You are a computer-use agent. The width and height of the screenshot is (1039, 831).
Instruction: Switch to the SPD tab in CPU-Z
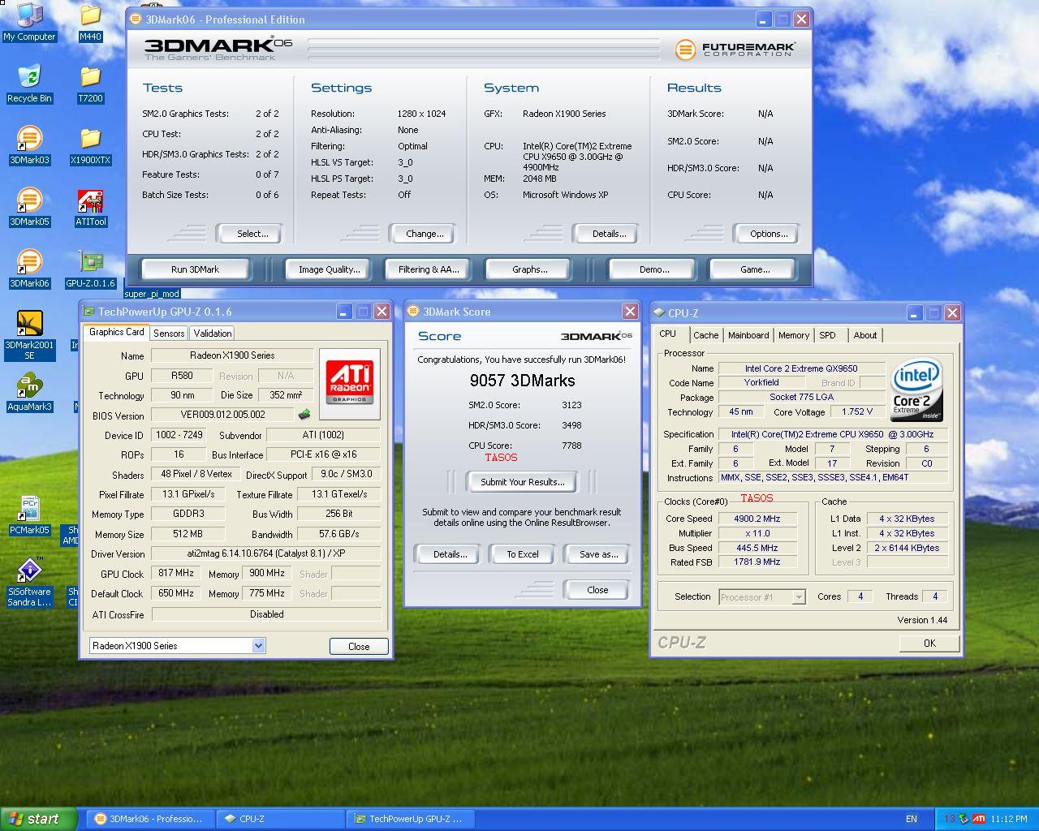827,335
